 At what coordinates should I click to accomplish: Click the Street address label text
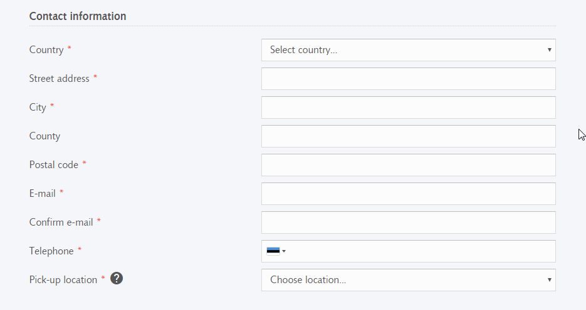click(x=59, y=79)
